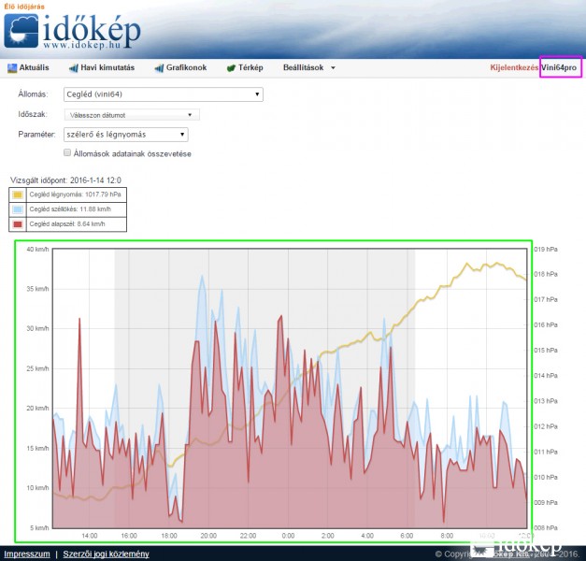Toggle the Cegléd légnyomás yellow legend swatch
The height and width of the screenshot is (561, 586).
[x=18, y=194]
